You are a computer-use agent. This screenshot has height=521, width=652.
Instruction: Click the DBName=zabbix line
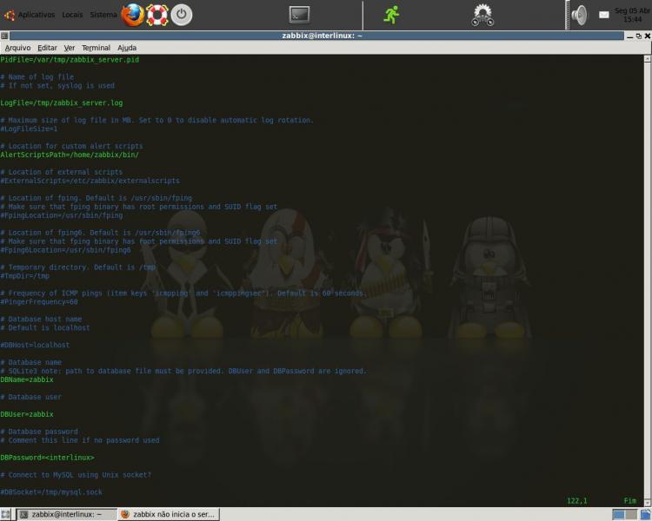click(27, 379)
